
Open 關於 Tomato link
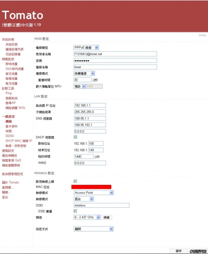point(10,183)
